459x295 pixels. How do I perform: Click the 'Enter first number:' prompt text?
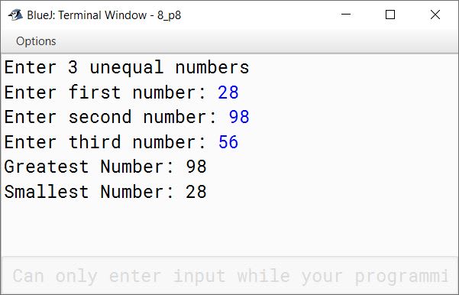[x=105, y=92]
